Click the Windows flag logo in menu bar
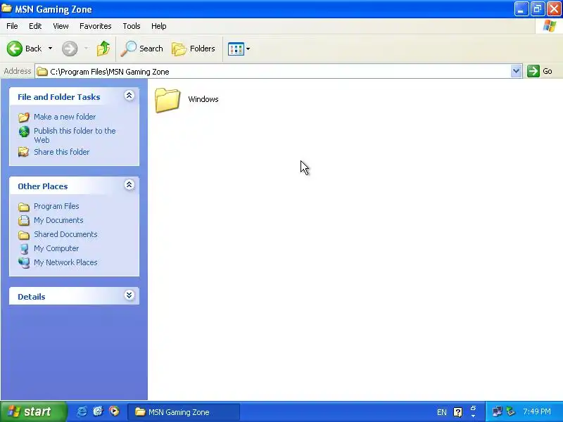Image resolution: width=563 pixels, height=422 pixels. pos(550,26)
